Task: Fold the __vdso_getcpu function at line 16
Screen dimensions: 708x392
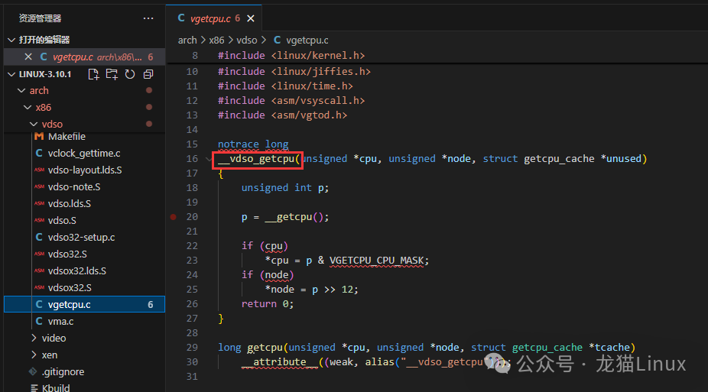Action: [208, 159]
